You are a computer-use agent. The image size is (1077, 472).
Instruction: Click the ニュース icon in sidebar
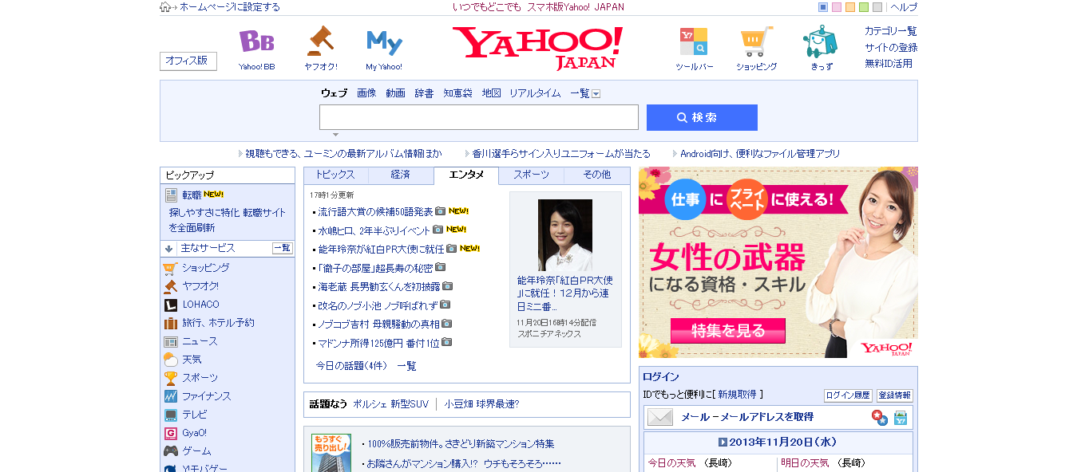170,341
